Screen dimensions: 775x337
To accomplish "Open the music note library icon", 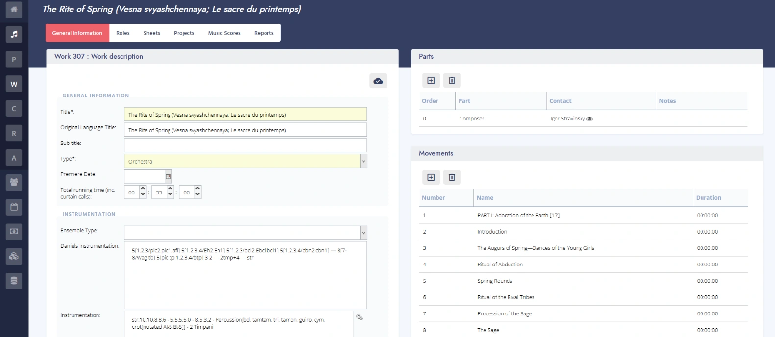I will (x=14, y=34).
